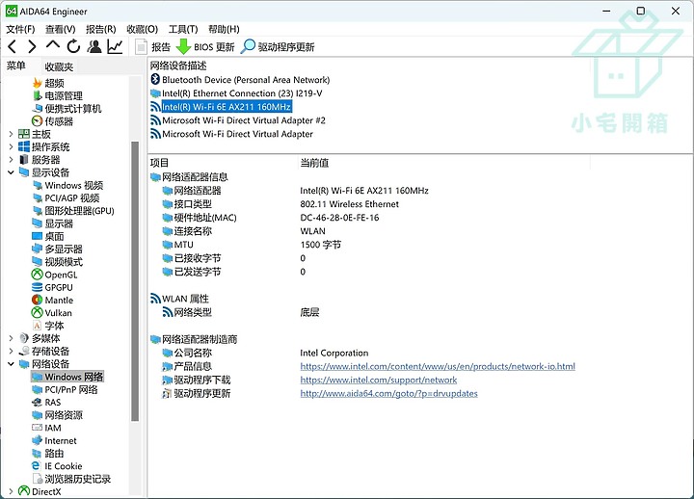The image size is (694, 499).
Task: Switch to the 收藏夹 tab
Action: (59, 66)
